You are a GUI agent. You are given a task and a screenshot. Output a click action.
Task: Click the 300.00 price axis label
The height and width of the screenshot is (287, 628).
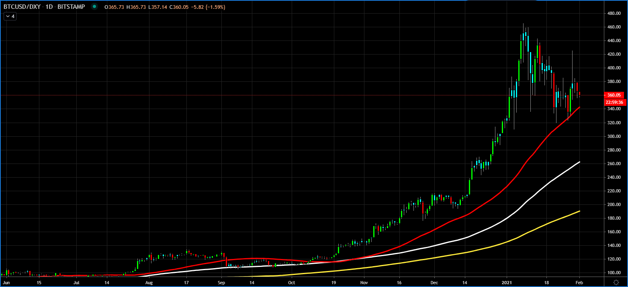[615, 136]
